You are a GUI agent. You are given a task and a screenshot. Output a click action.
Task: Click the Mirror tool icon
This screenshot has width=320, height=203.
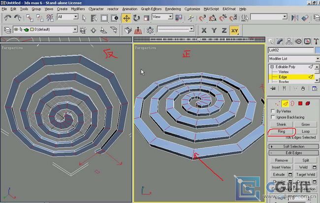(x=295, y=18)
